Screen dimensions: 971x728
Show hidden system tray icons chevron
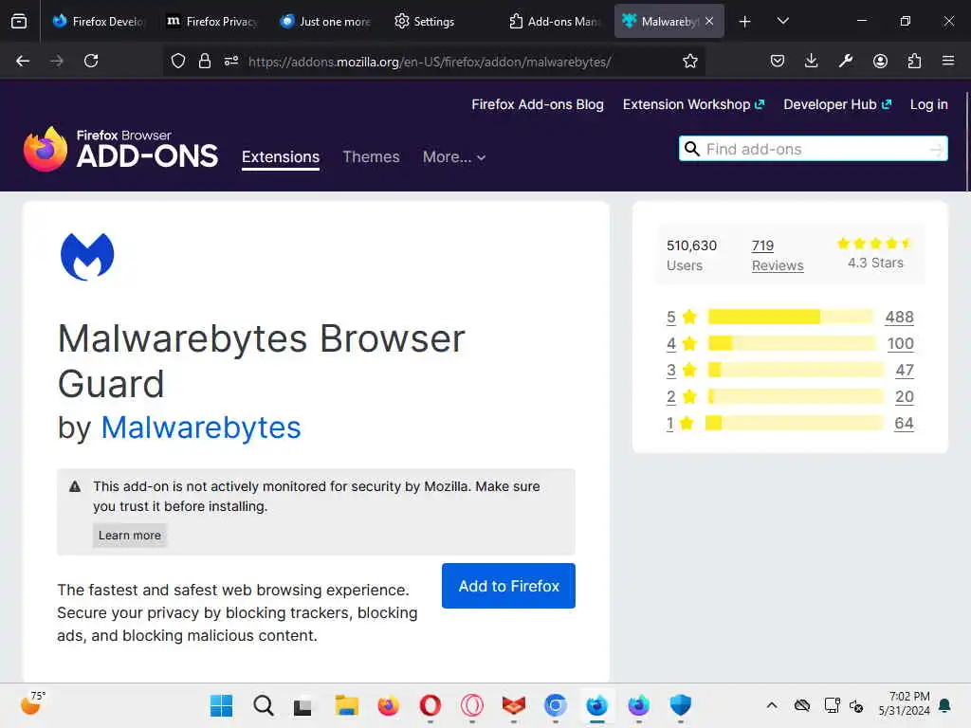[x=772, y=705]
